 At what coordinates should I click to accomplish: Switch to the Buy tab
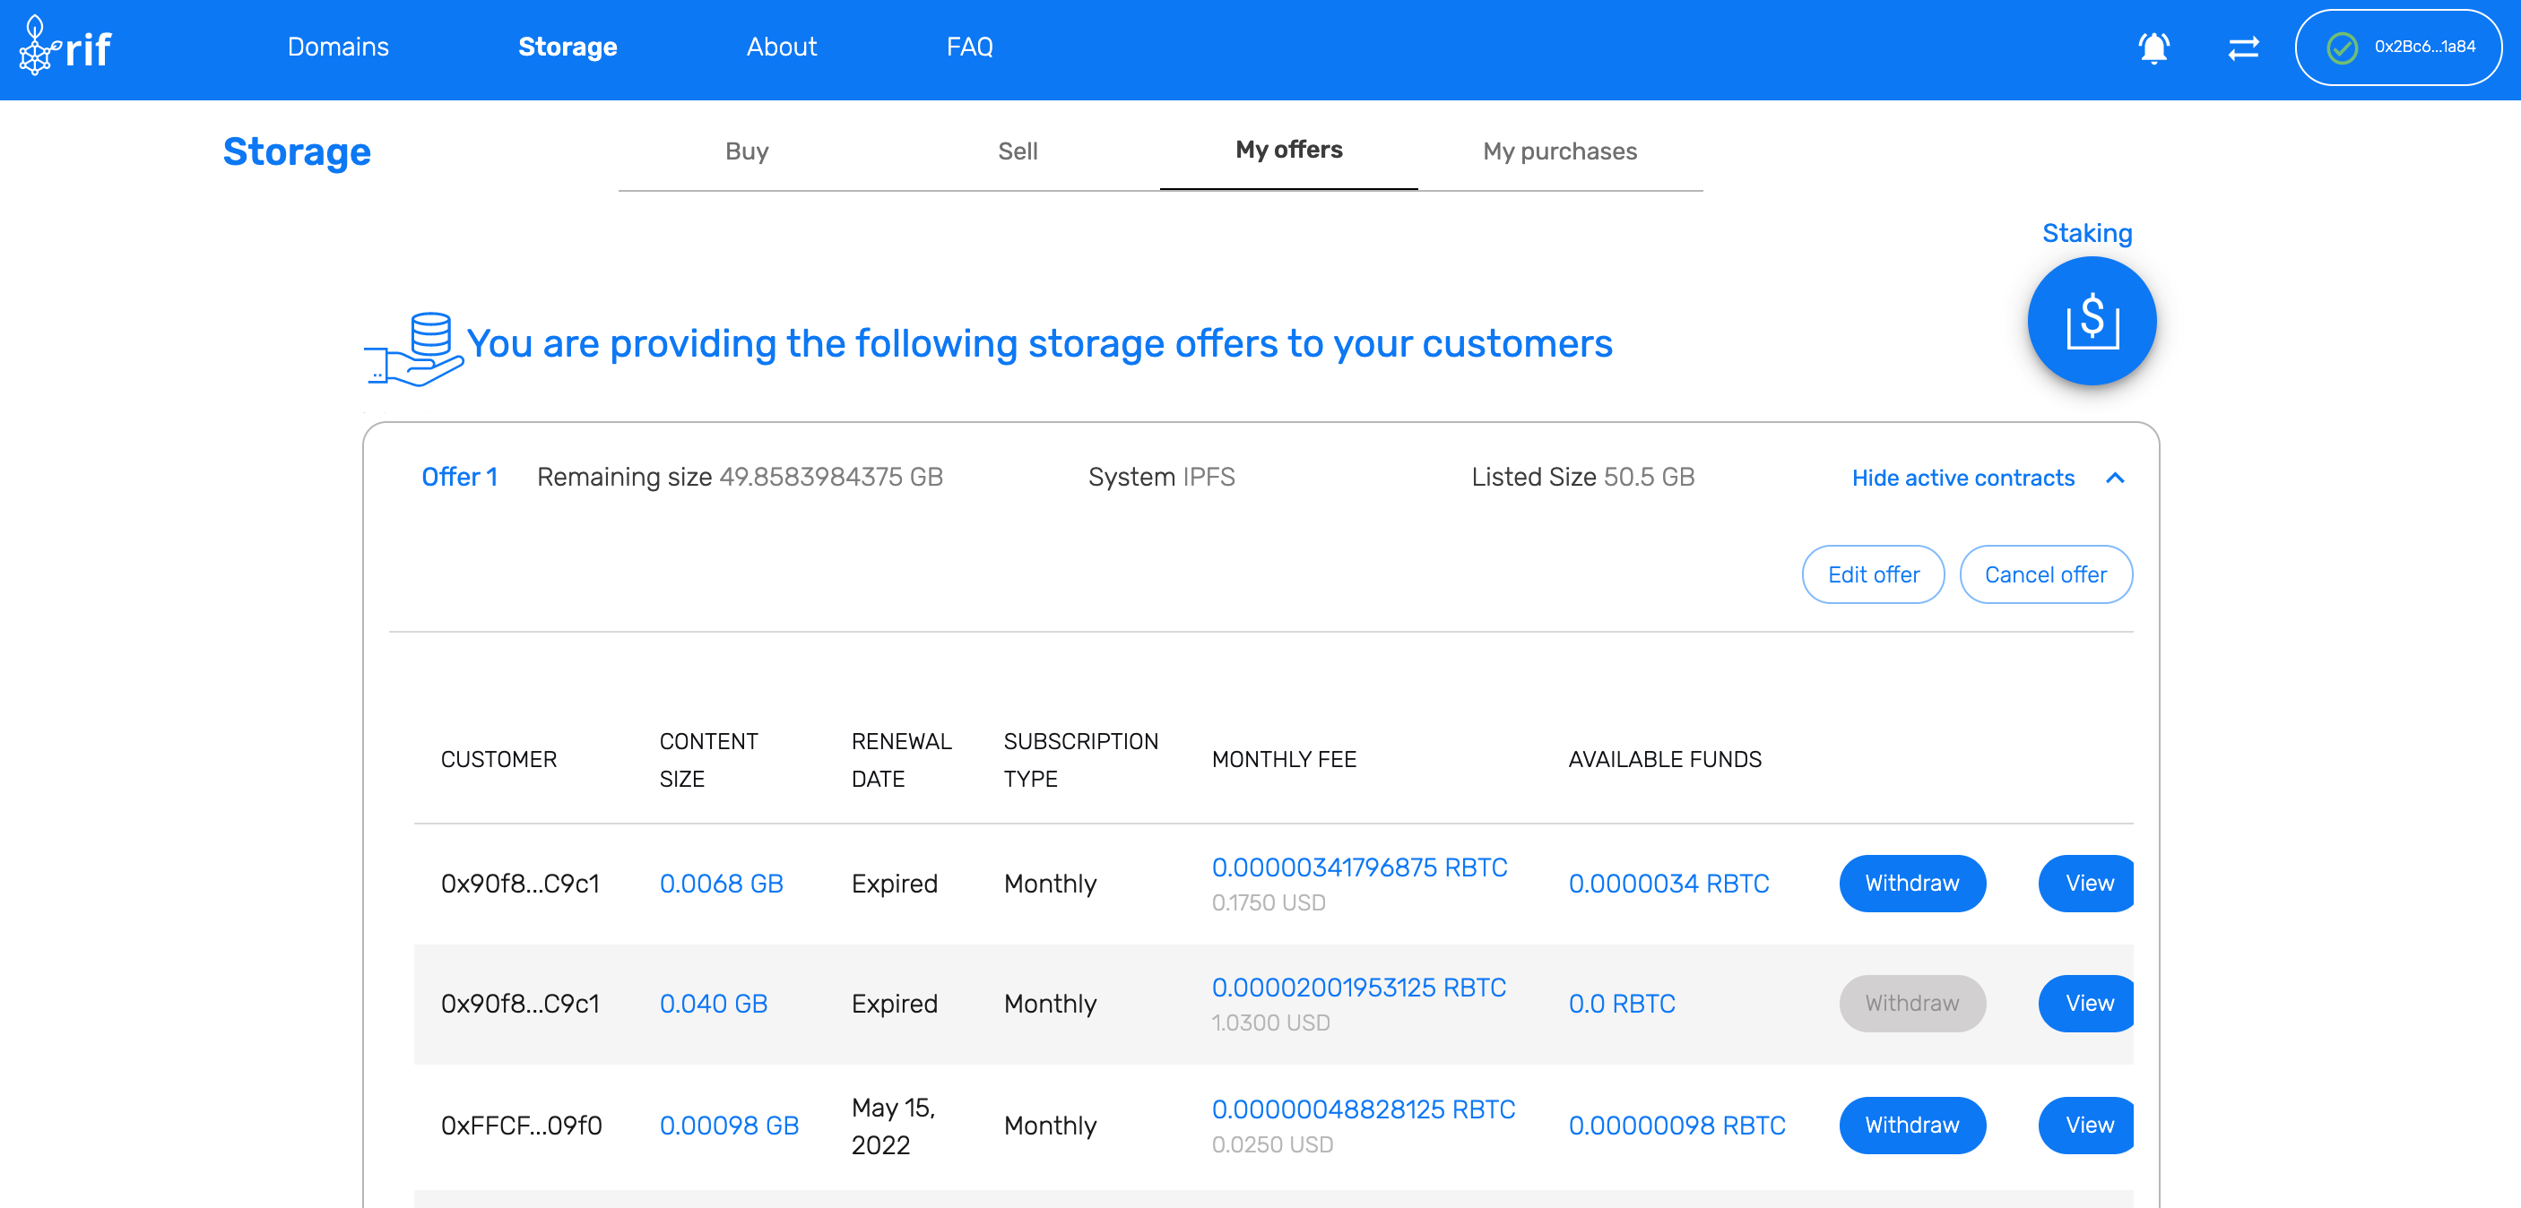[x=748, y=150]
